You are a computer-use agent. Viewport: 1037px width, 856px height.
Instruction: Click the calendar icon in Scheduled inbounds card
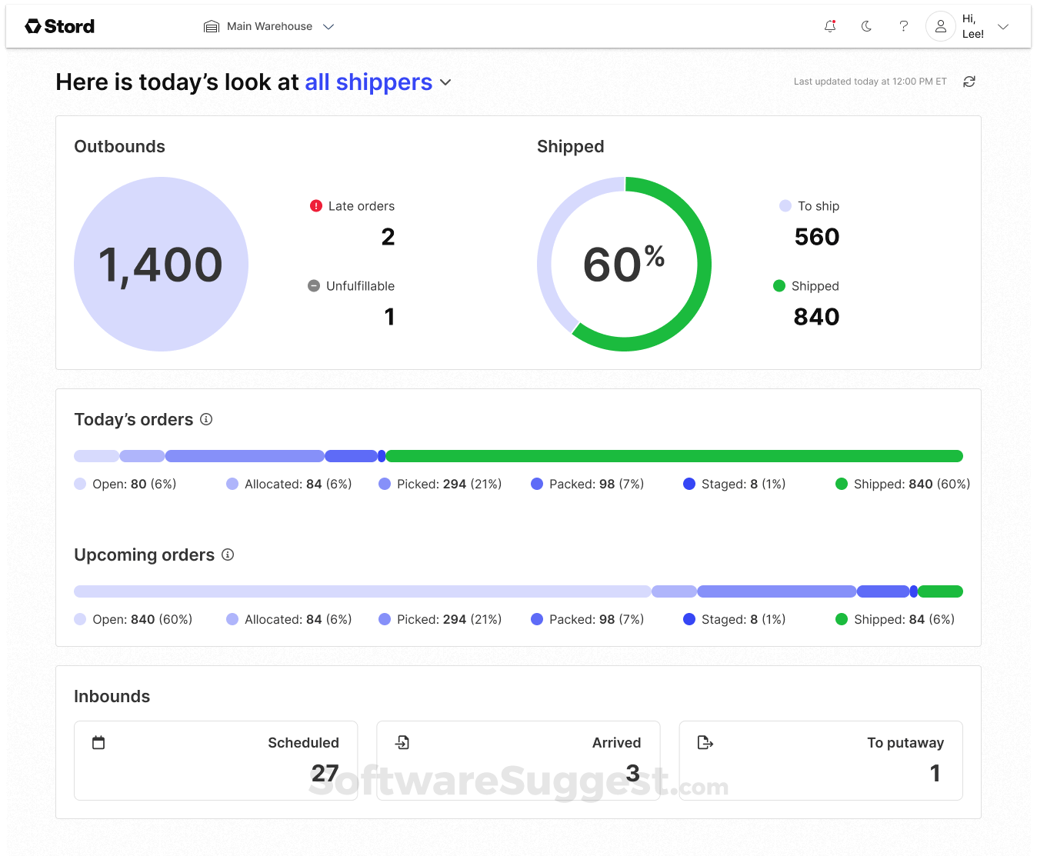98,742
